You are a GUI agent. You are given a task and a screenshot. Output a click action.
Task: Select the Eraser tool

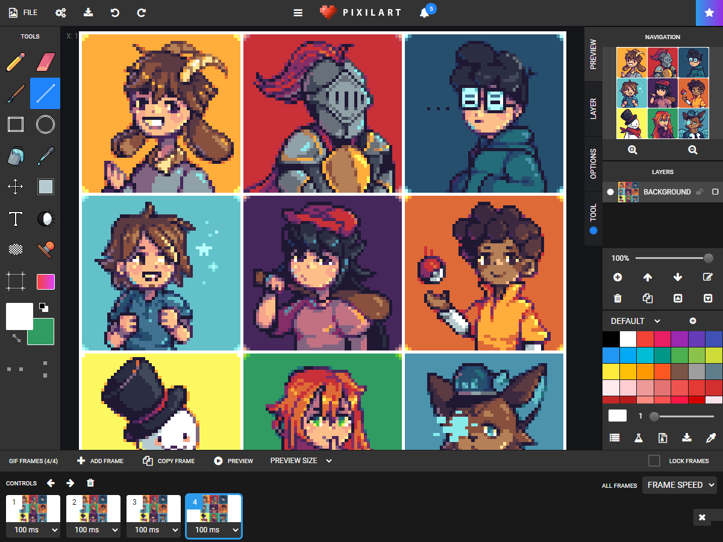tap(45, 62)
